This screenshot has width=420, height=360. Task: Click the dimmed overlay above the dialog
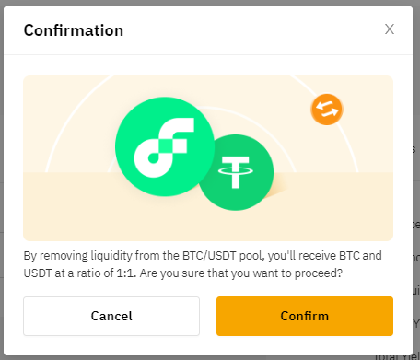point(210,3)
